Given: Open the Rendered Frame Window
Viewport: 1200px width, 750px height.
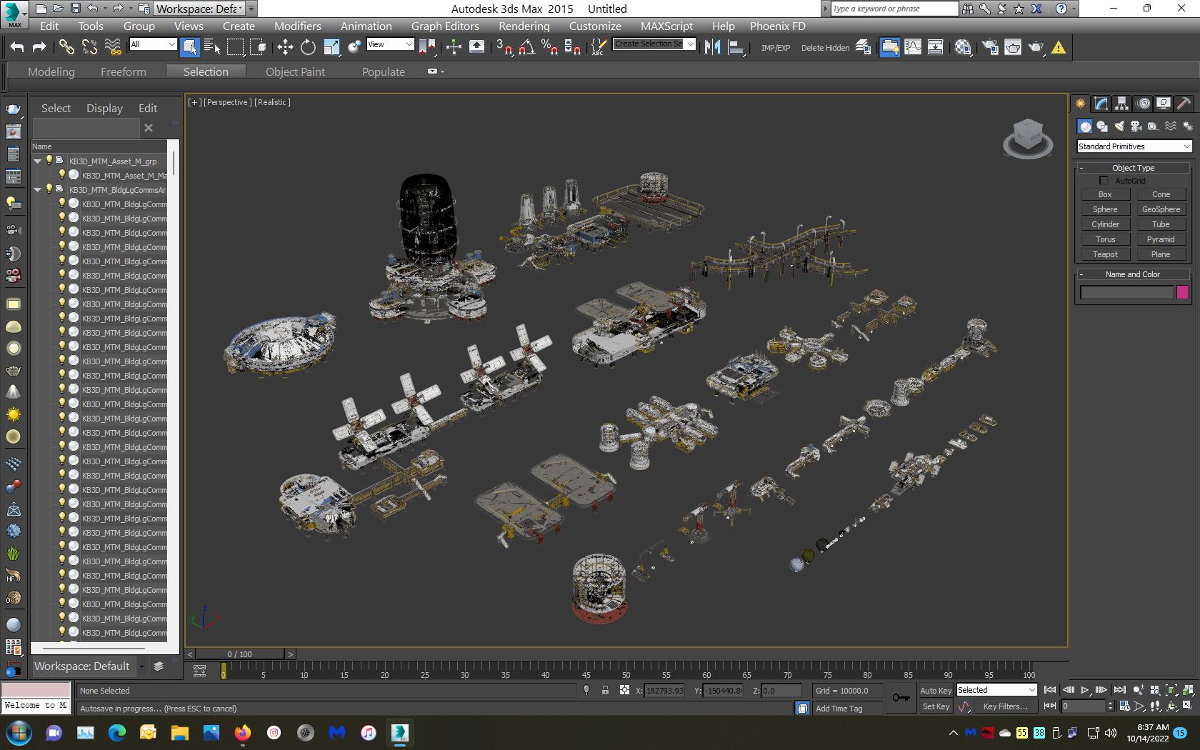Looking at the screenshot, I should (x=1013, y=47).
